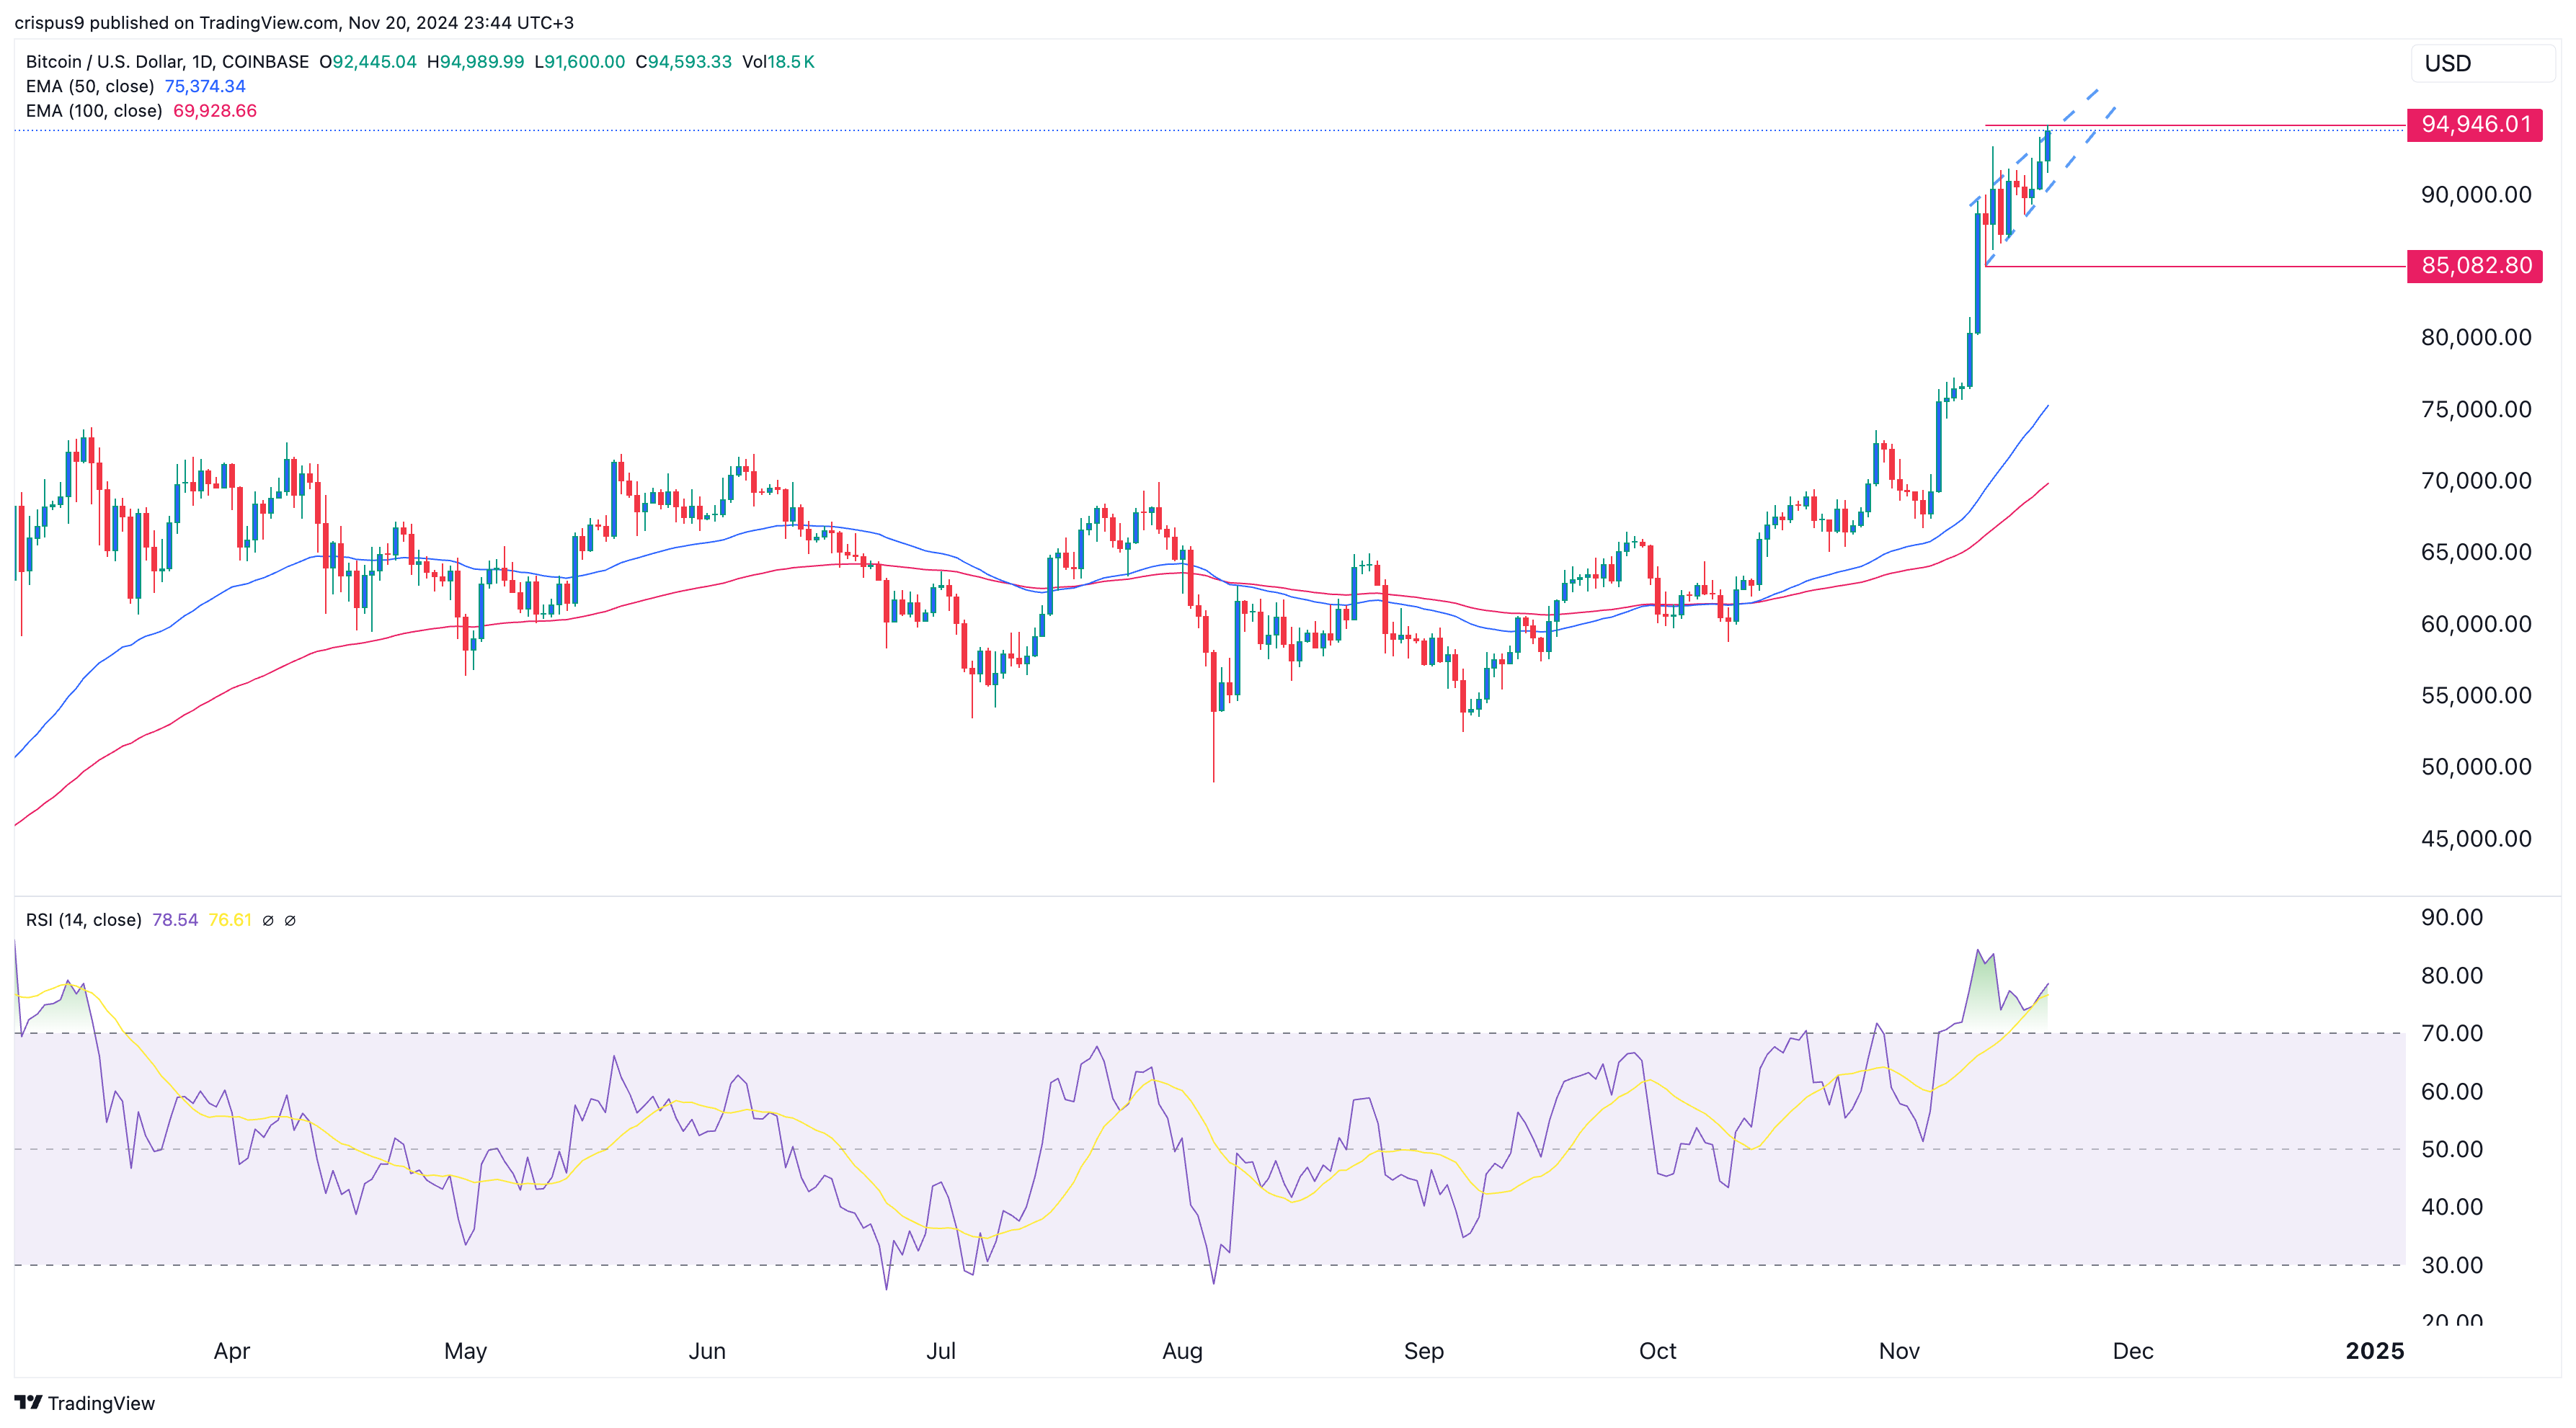
Task: Click the TradingView logo at the bottom left
Action: (85, 1403)
